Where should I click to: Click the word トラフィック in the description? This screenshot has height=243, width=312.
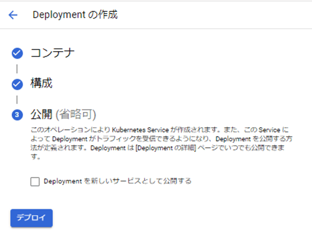click(116, 139)
